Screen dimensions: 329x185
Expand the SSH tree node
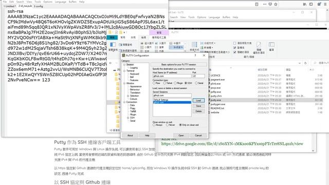pos(128,118)
